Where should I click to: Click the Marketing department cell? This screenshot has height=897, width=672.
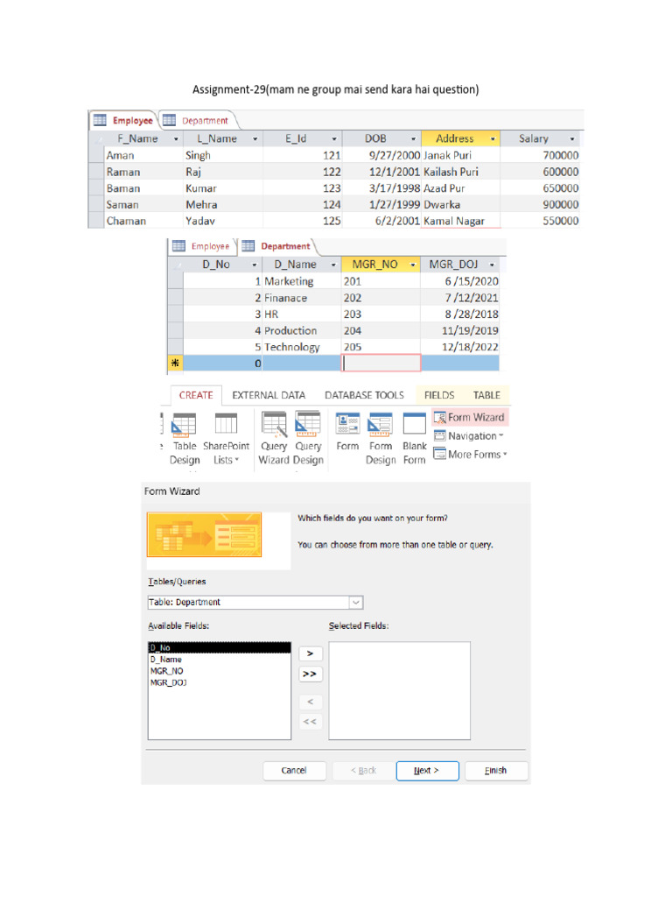click(301, 281)
